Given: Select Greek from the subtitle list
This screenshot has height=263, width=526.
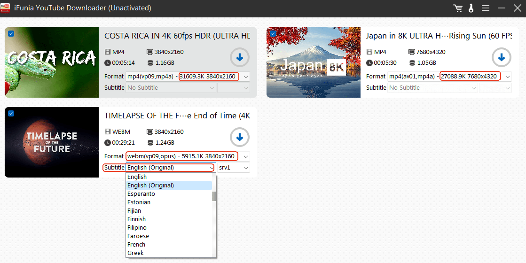Looking at the screenshot, I should [135, 253].
